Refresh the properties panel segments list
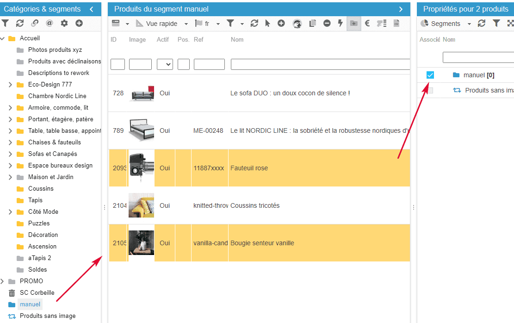 (x=482, y=23)
